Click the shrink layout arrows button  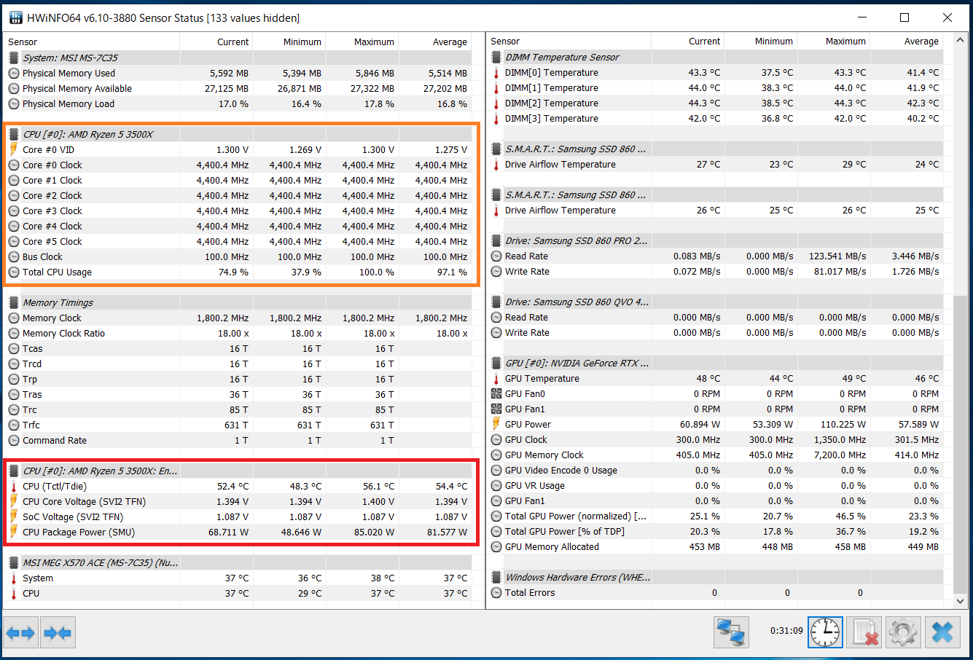pos(58,632)
